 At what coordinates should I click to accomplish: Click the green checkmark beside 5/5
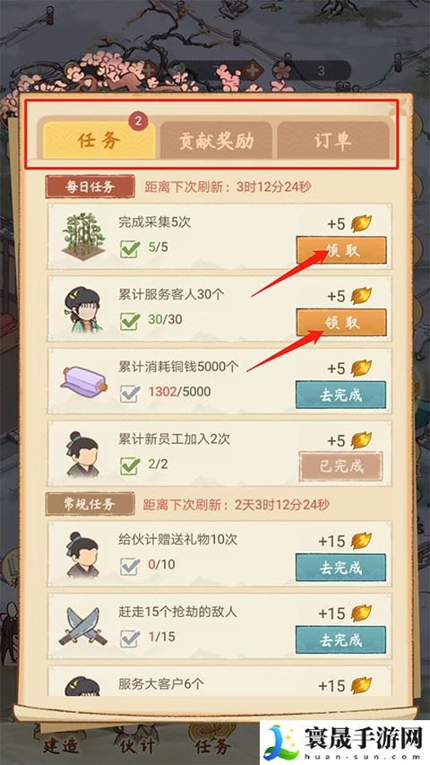tap(130, 248)
